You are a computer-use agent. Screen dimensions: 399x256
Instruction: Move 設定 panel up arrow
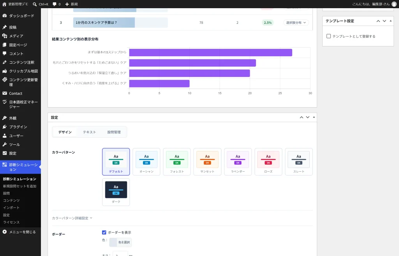pos(301,117)
